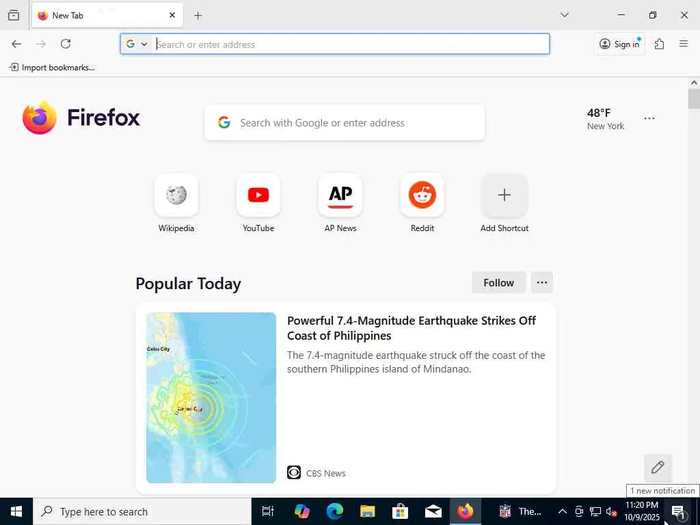The image size is (700, 525).
Task: Open the Extensions puzzle icon
Action: 659,44
